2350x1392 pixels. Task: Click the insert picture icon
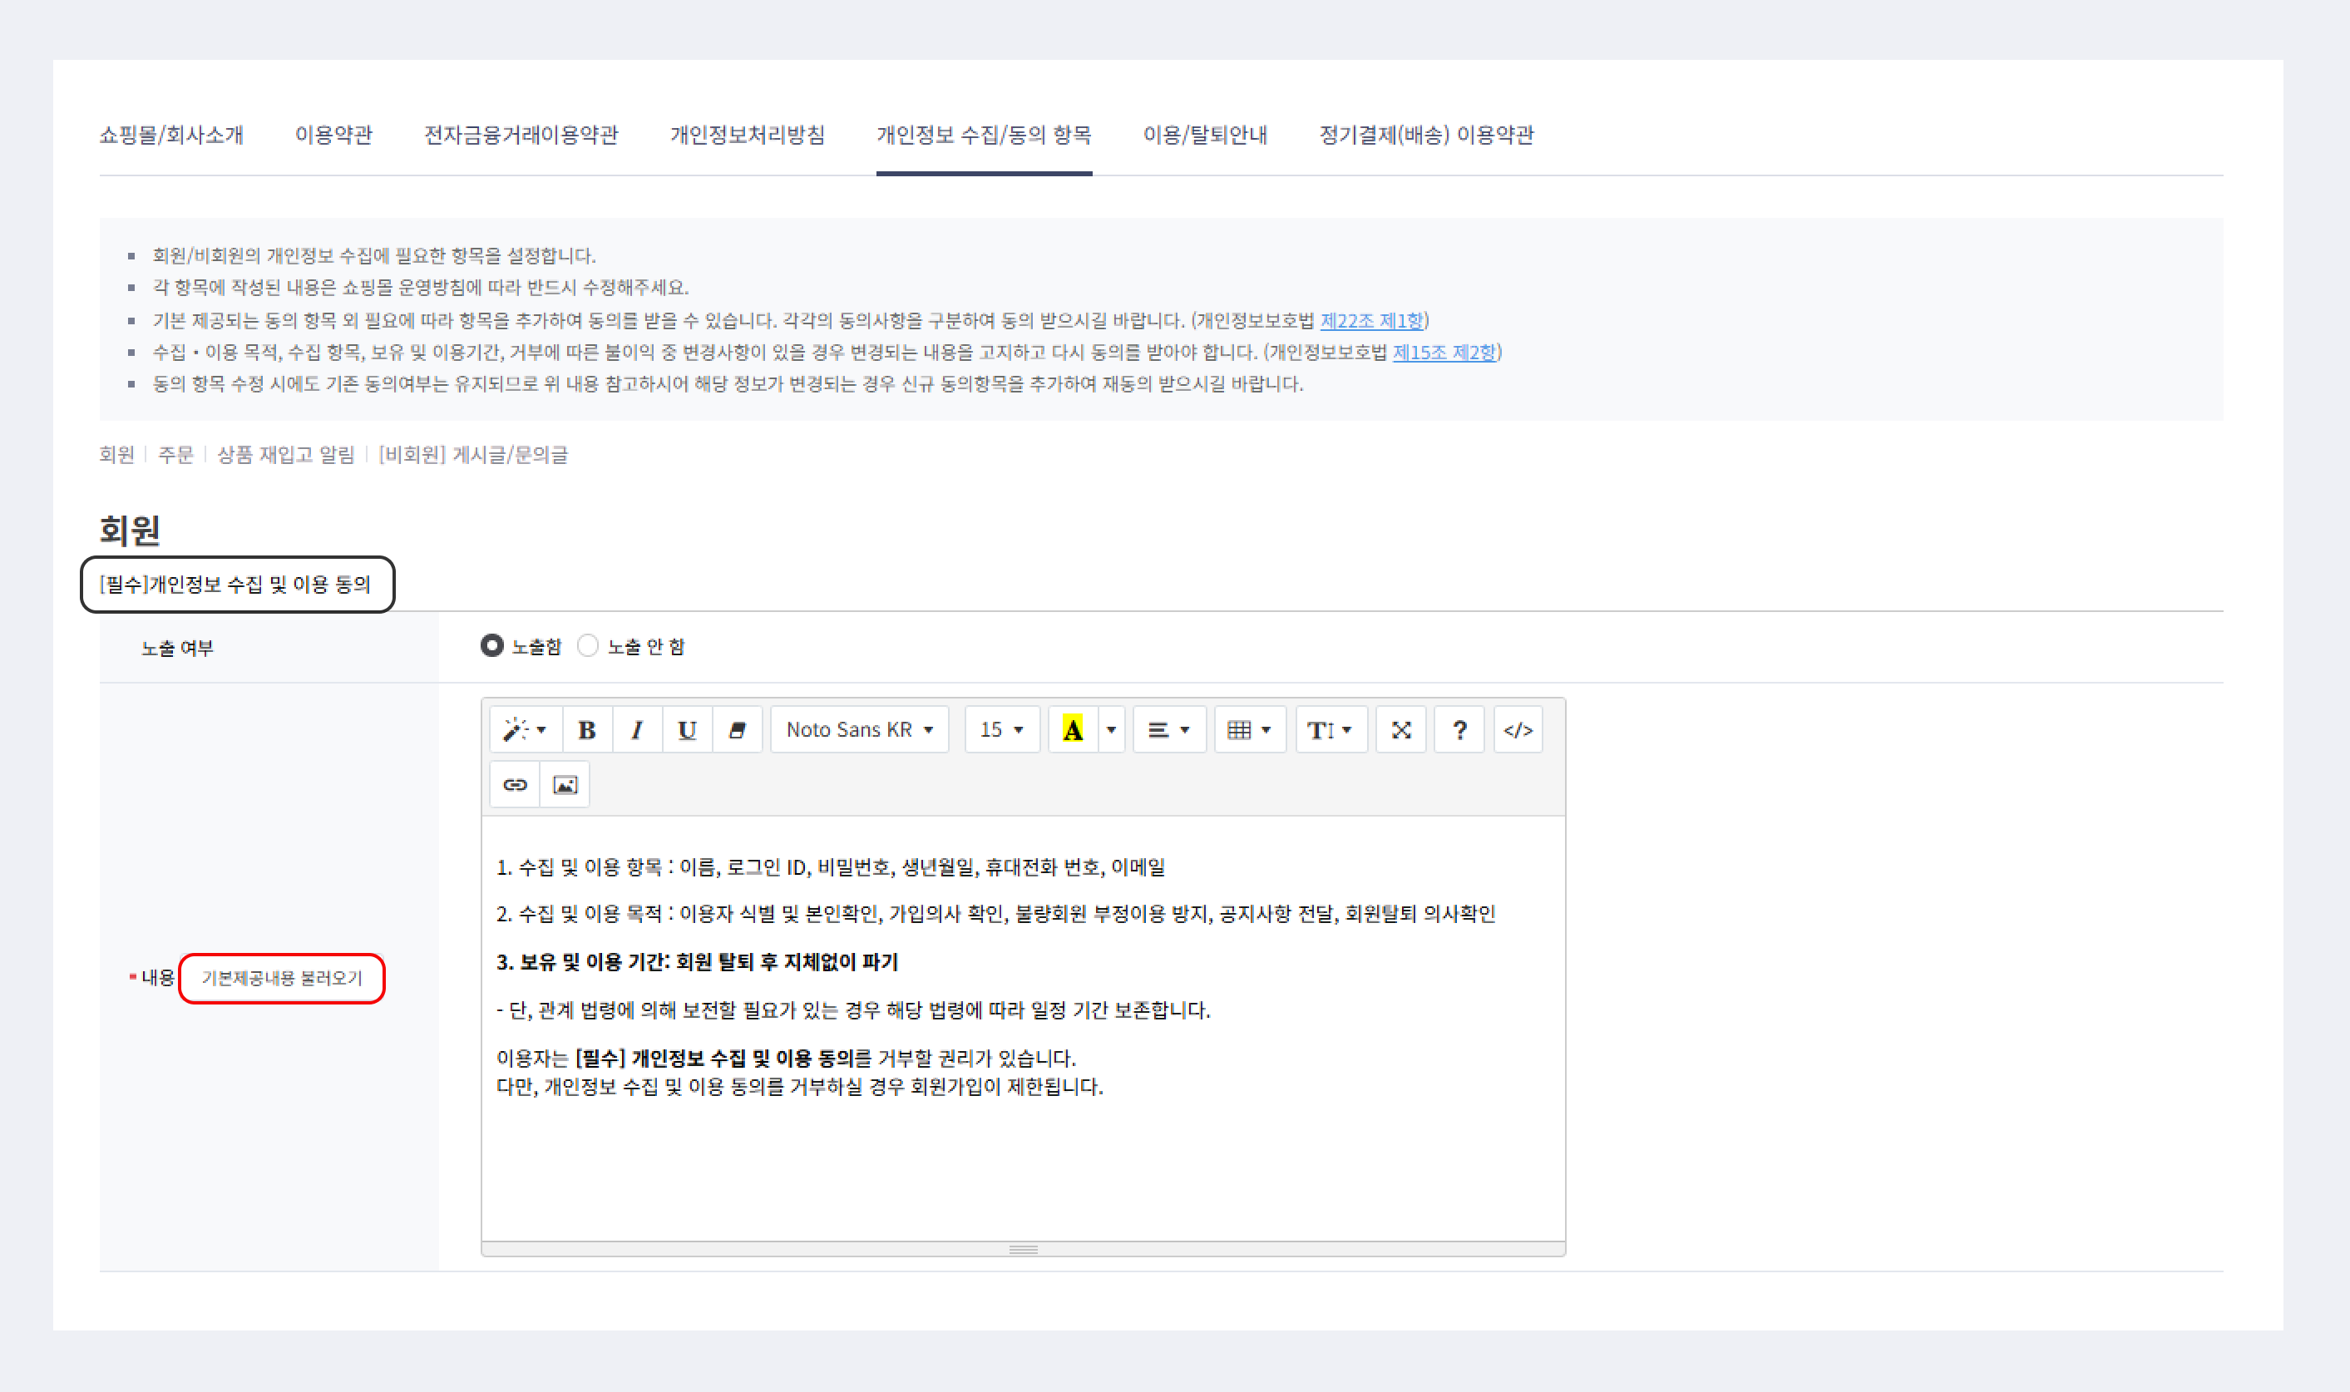tap(565, 784)
